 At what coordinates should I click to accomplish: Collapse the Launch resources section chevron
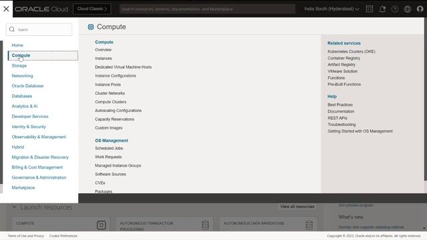click(x=14, y=207)
